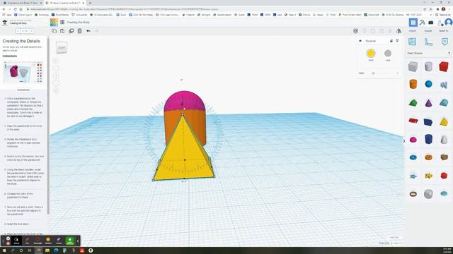Open the 3D design grid view icon
The width and height of the screenshot is (453, 254).
413,22
